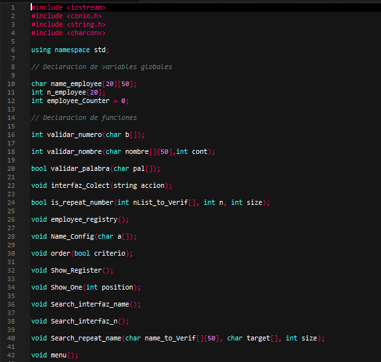The image size is (381, 362).
Task: Click the 'Name_Config' function prototype
Action: click(84, 237)
